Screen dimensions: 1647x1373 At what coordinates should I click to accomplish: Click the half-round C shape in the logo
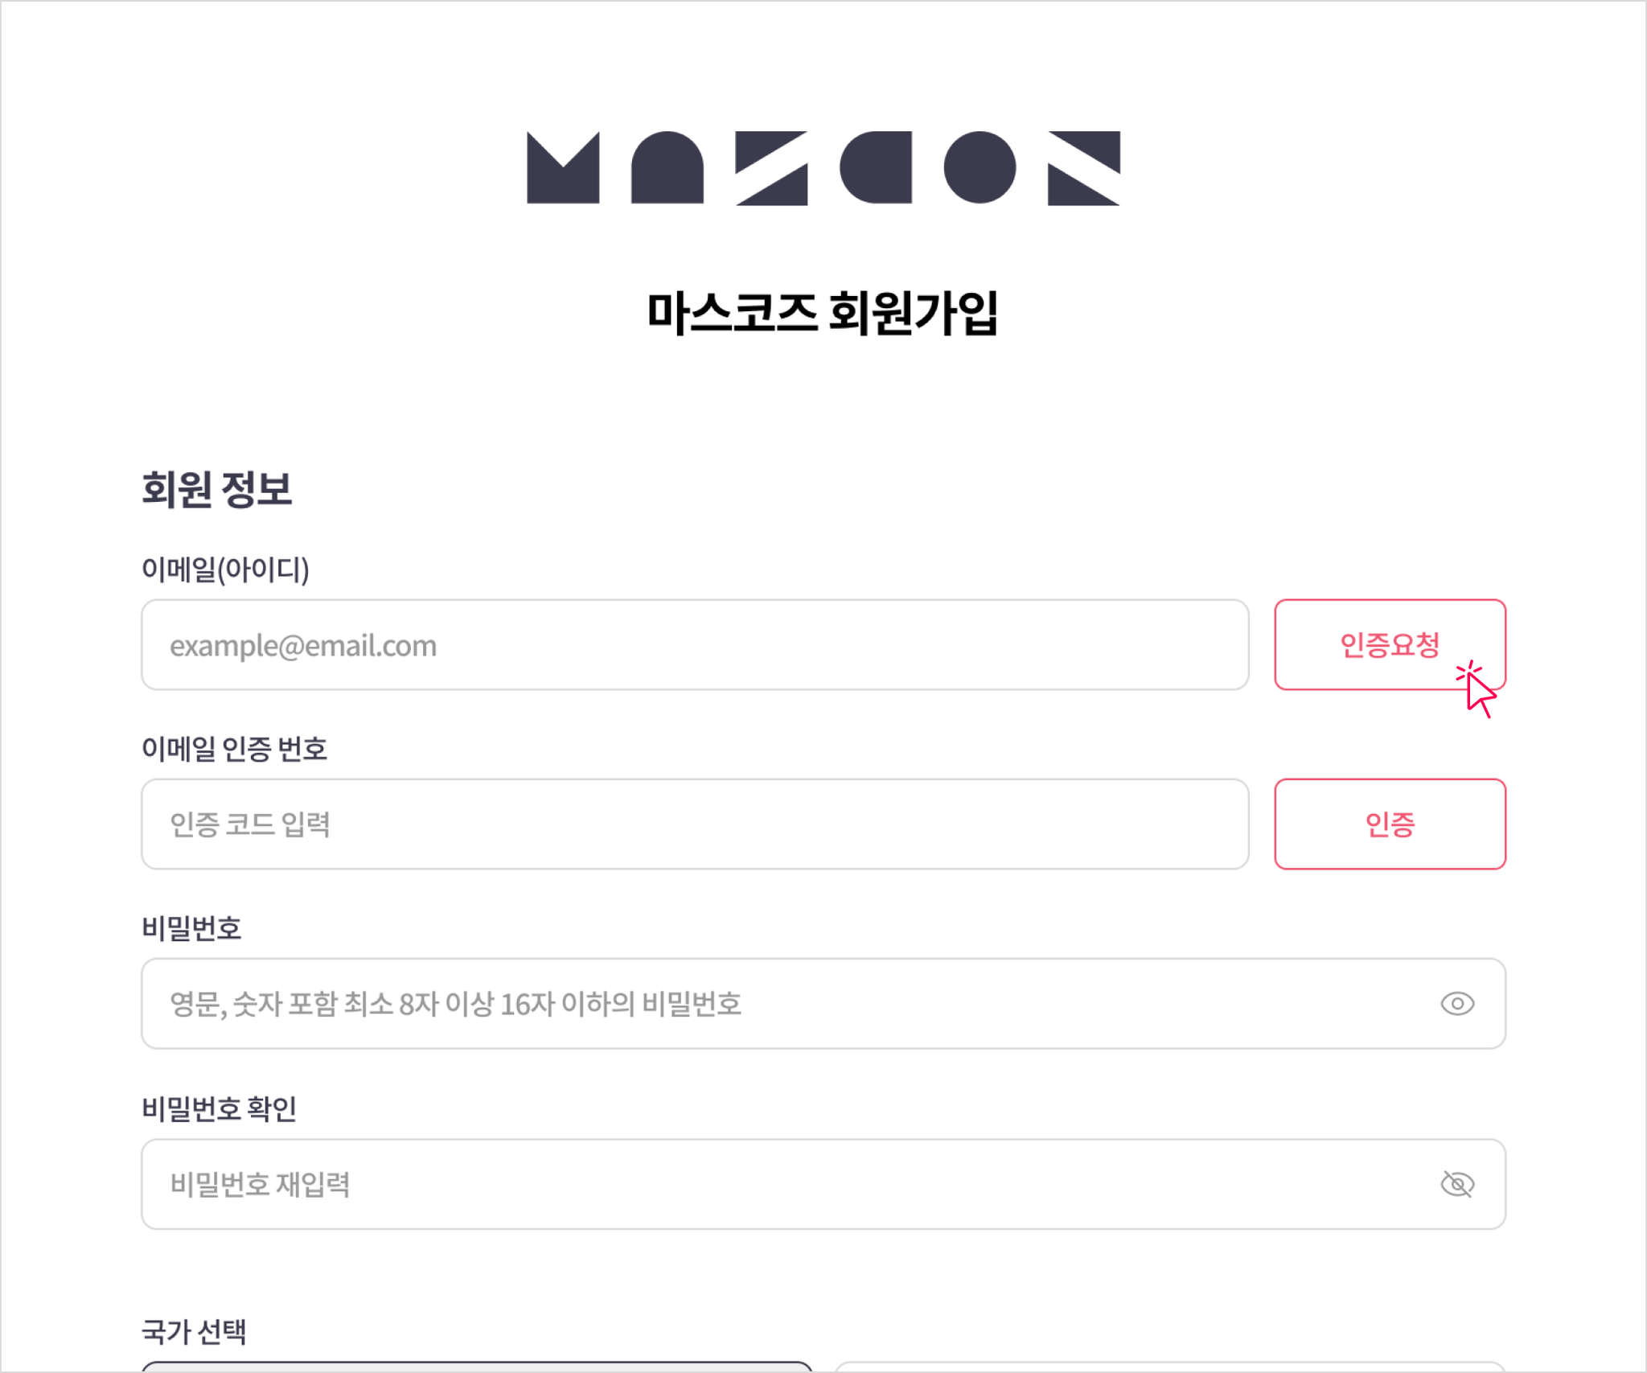pyautogui.click(x=876, y=167)
